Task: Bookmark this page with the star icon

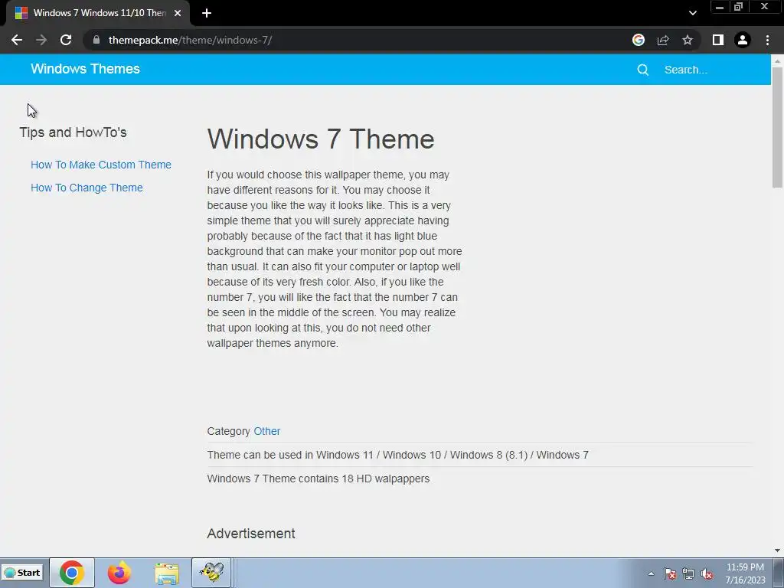Action: [688, 40]
